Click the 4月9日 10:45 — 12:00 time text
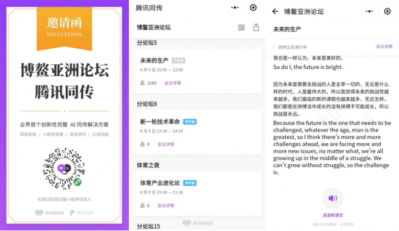Image resolution: width=399 pixels, height=231 pixels. click(161, 70)
